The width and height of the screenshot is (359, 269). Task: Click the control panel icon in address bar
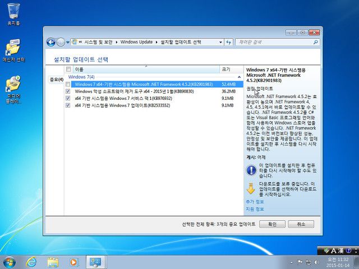(x=74, y=42)
